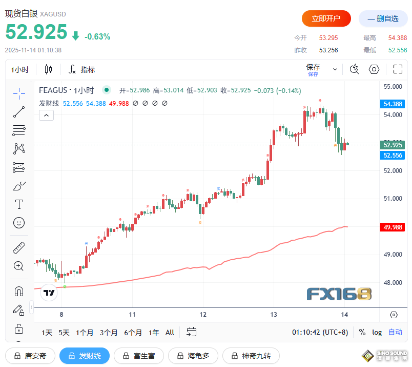
Task: Open the emoji sticker tool
Action: point(19,223)
